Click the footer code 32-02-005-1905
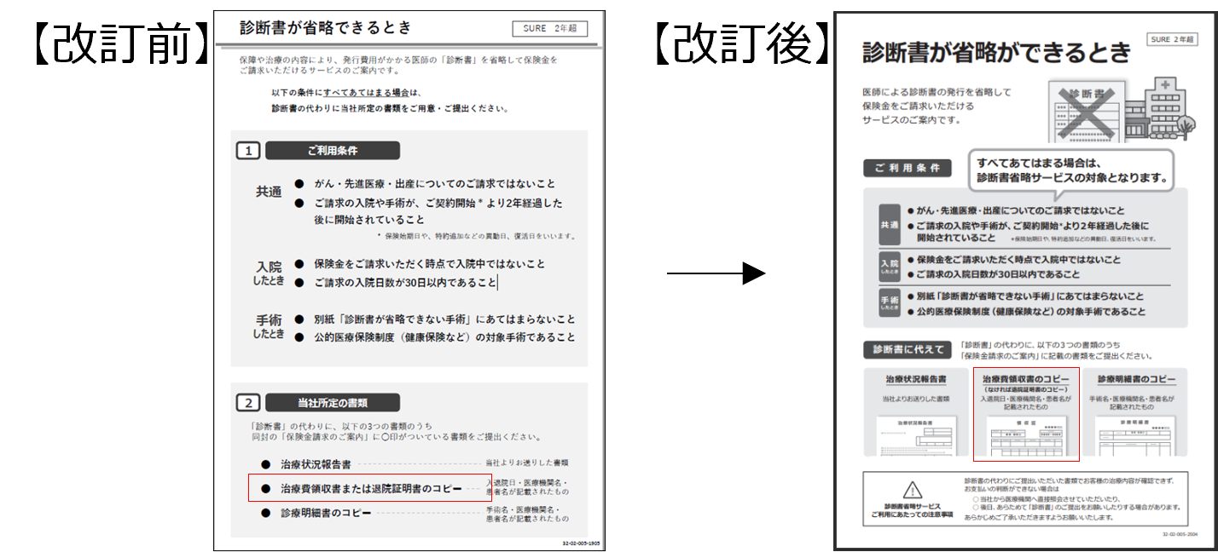The height and width of the screenshot is (552, 1218). [x=582, y=543]
